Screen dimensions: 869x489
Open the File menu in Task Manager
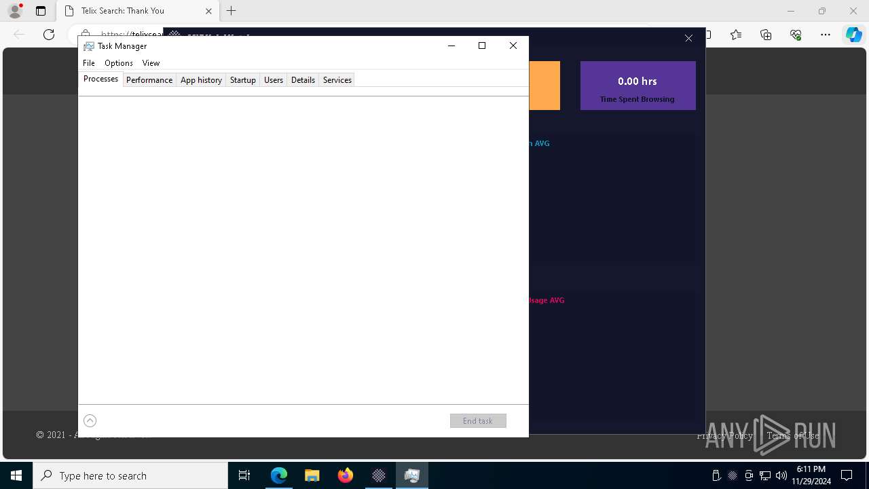click(x=89, y=63)
